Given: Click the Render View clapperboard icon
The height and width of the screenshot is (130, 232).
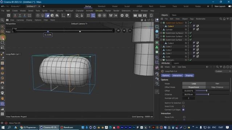Looking at the screenshot, I should click(135, 15).
